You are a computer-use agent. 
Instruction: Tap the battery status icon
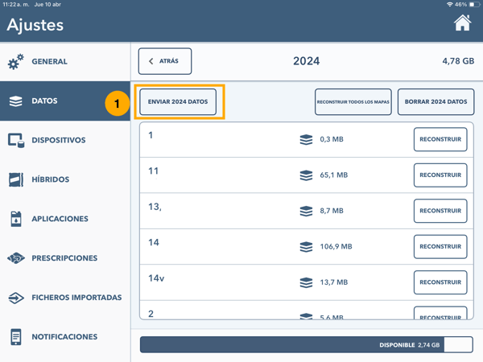point(474,4)
